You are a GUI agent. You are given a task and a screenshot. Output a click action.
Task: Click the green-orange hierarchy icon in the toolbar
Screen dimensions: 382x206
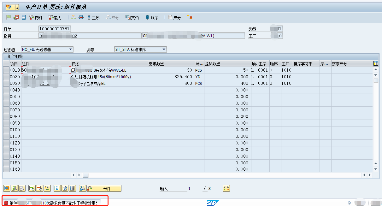73,17
